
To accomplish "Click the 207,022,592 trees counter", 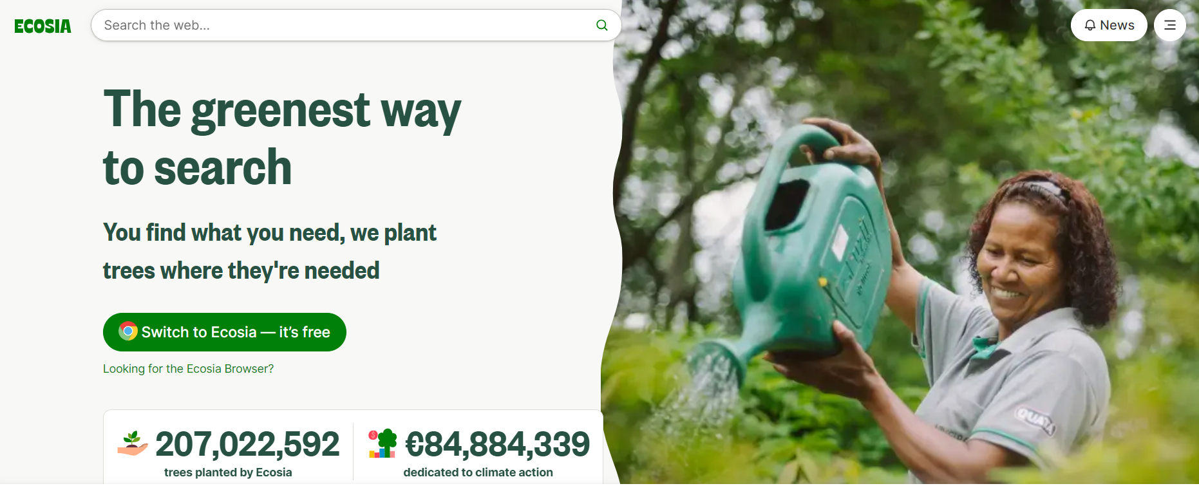I will (x=247, y=444).
